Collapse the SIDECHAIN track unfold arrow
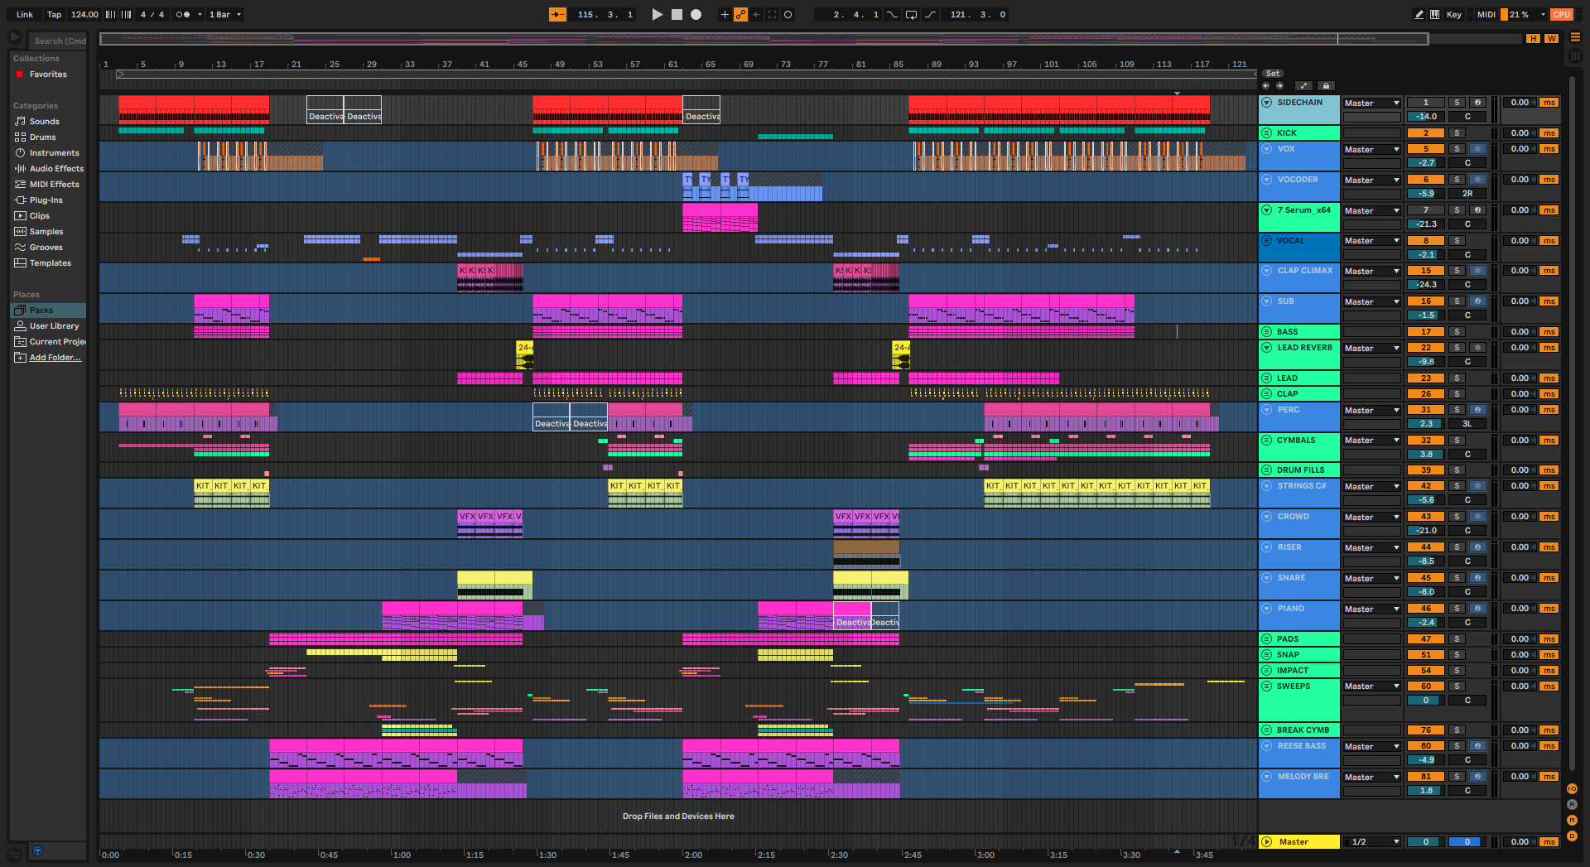The image size is (1590, 867). (x=1266, y=103)
